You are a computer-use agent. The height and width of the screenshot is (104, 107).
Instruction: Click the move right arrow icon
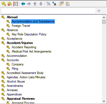(x=29, y=4)
